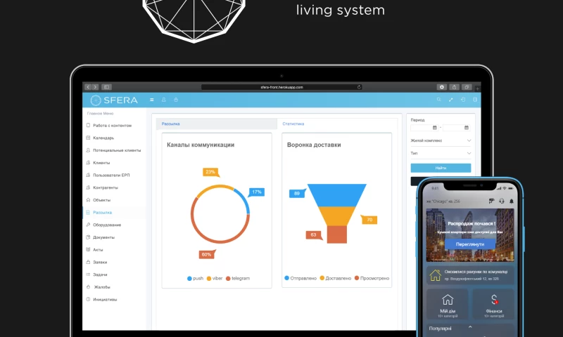Toggle push legend swatch
This screenshot has height=337, width=563.
point(189,279)
